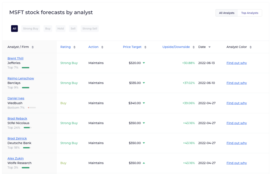Click Brad Reback's Top 24% ranking bar

coord(27,128)
